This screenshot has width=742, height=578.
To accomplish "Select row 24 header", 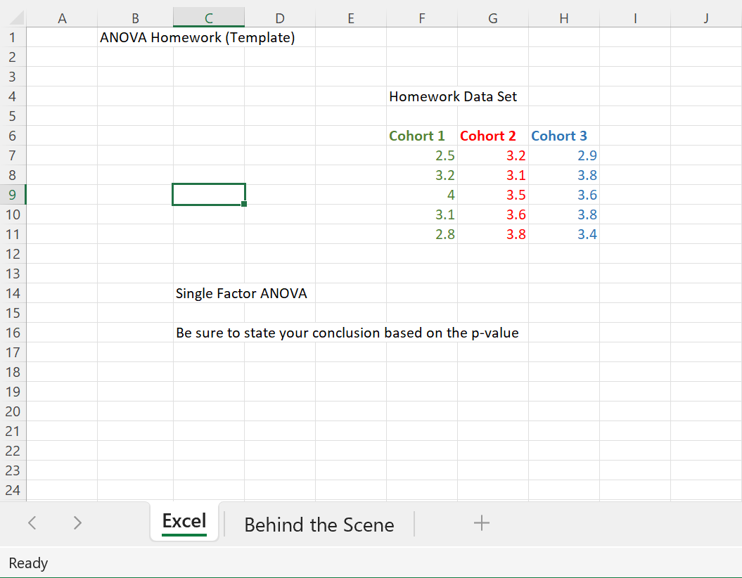I will tap(13, 490).
